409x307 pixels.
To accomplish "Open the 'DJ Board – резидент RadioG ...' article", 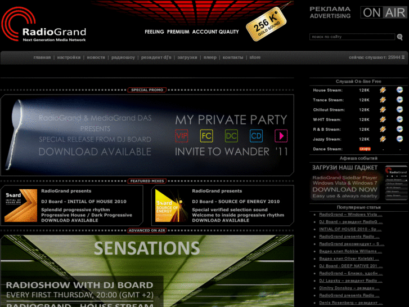I will [x=351, y=222].
